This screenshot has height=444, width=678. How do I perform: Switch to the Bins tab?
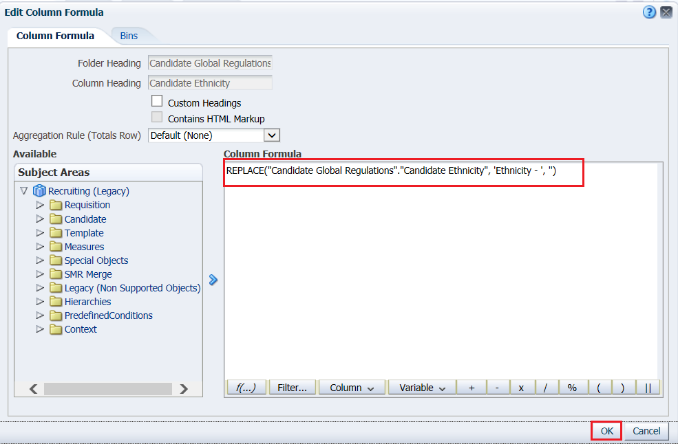pyautogui.click(x=129, y=36)
